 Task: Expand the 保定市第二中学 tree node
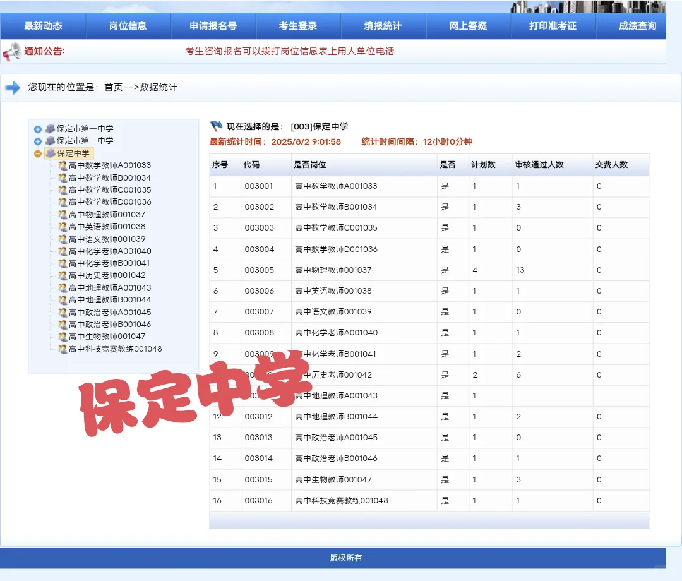[38, 141]
